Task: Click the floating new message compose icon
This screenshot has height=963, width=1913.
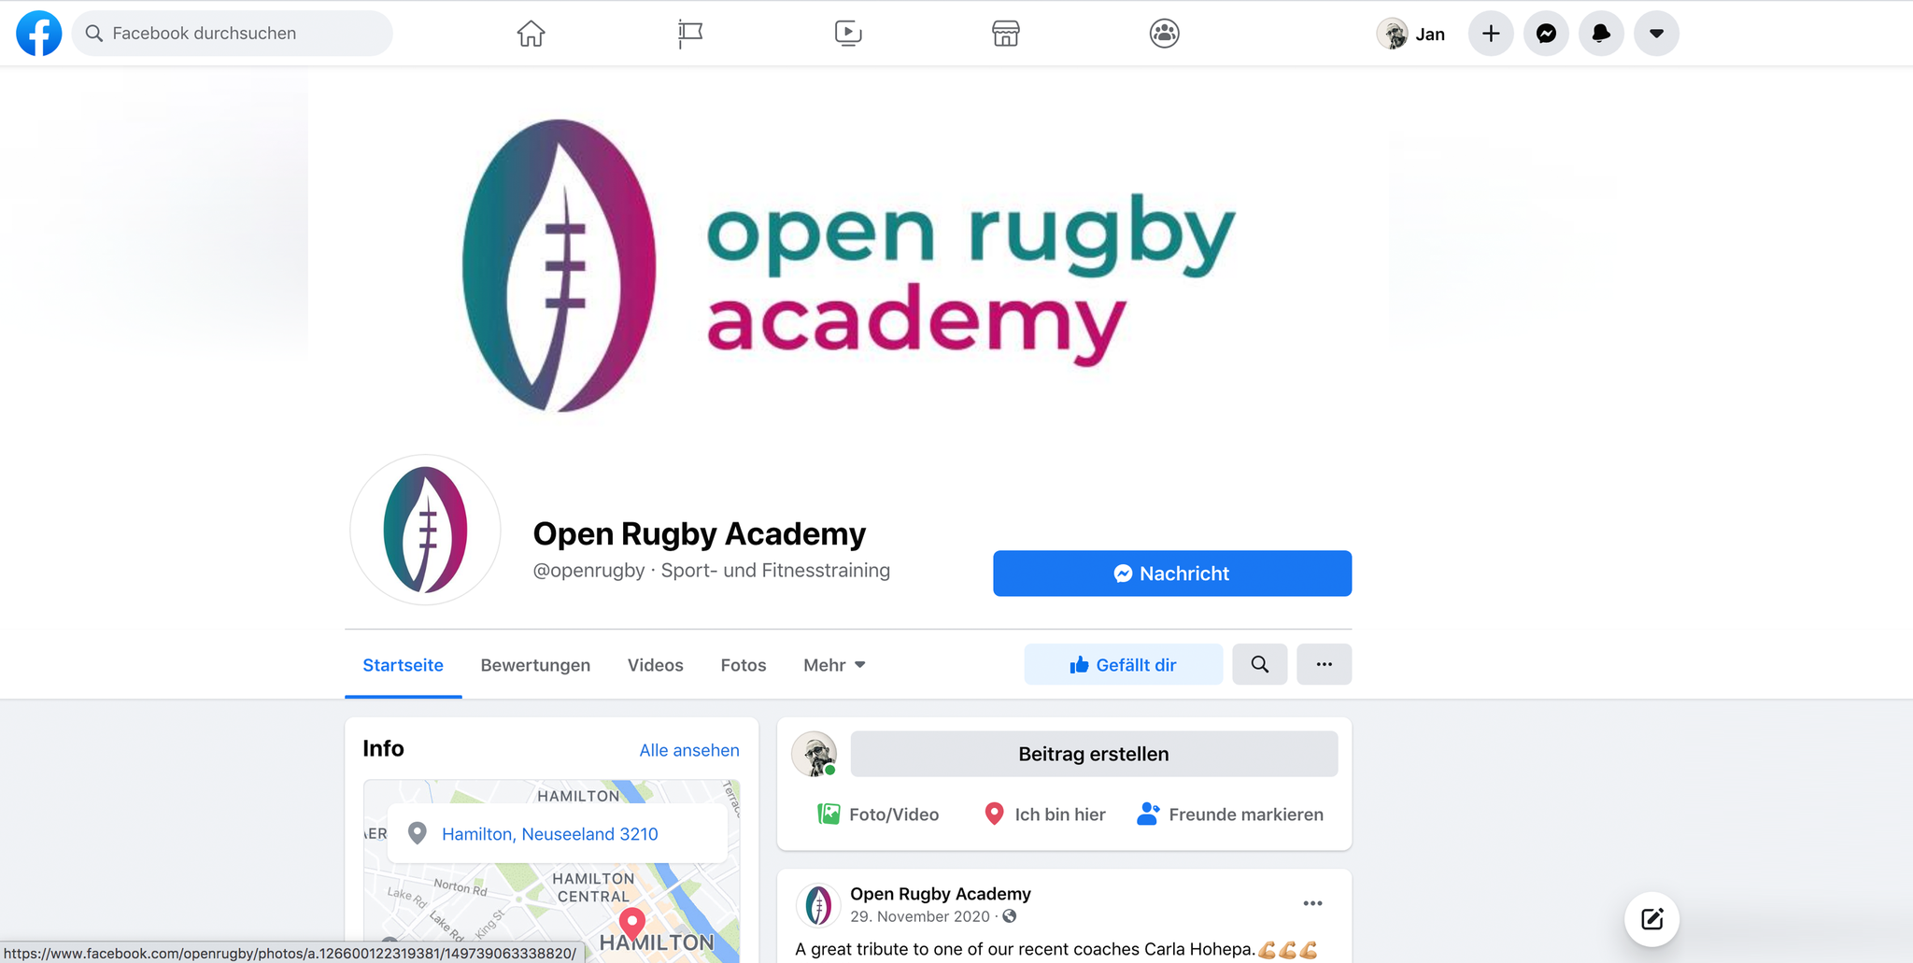Action: click(1651, 919)
